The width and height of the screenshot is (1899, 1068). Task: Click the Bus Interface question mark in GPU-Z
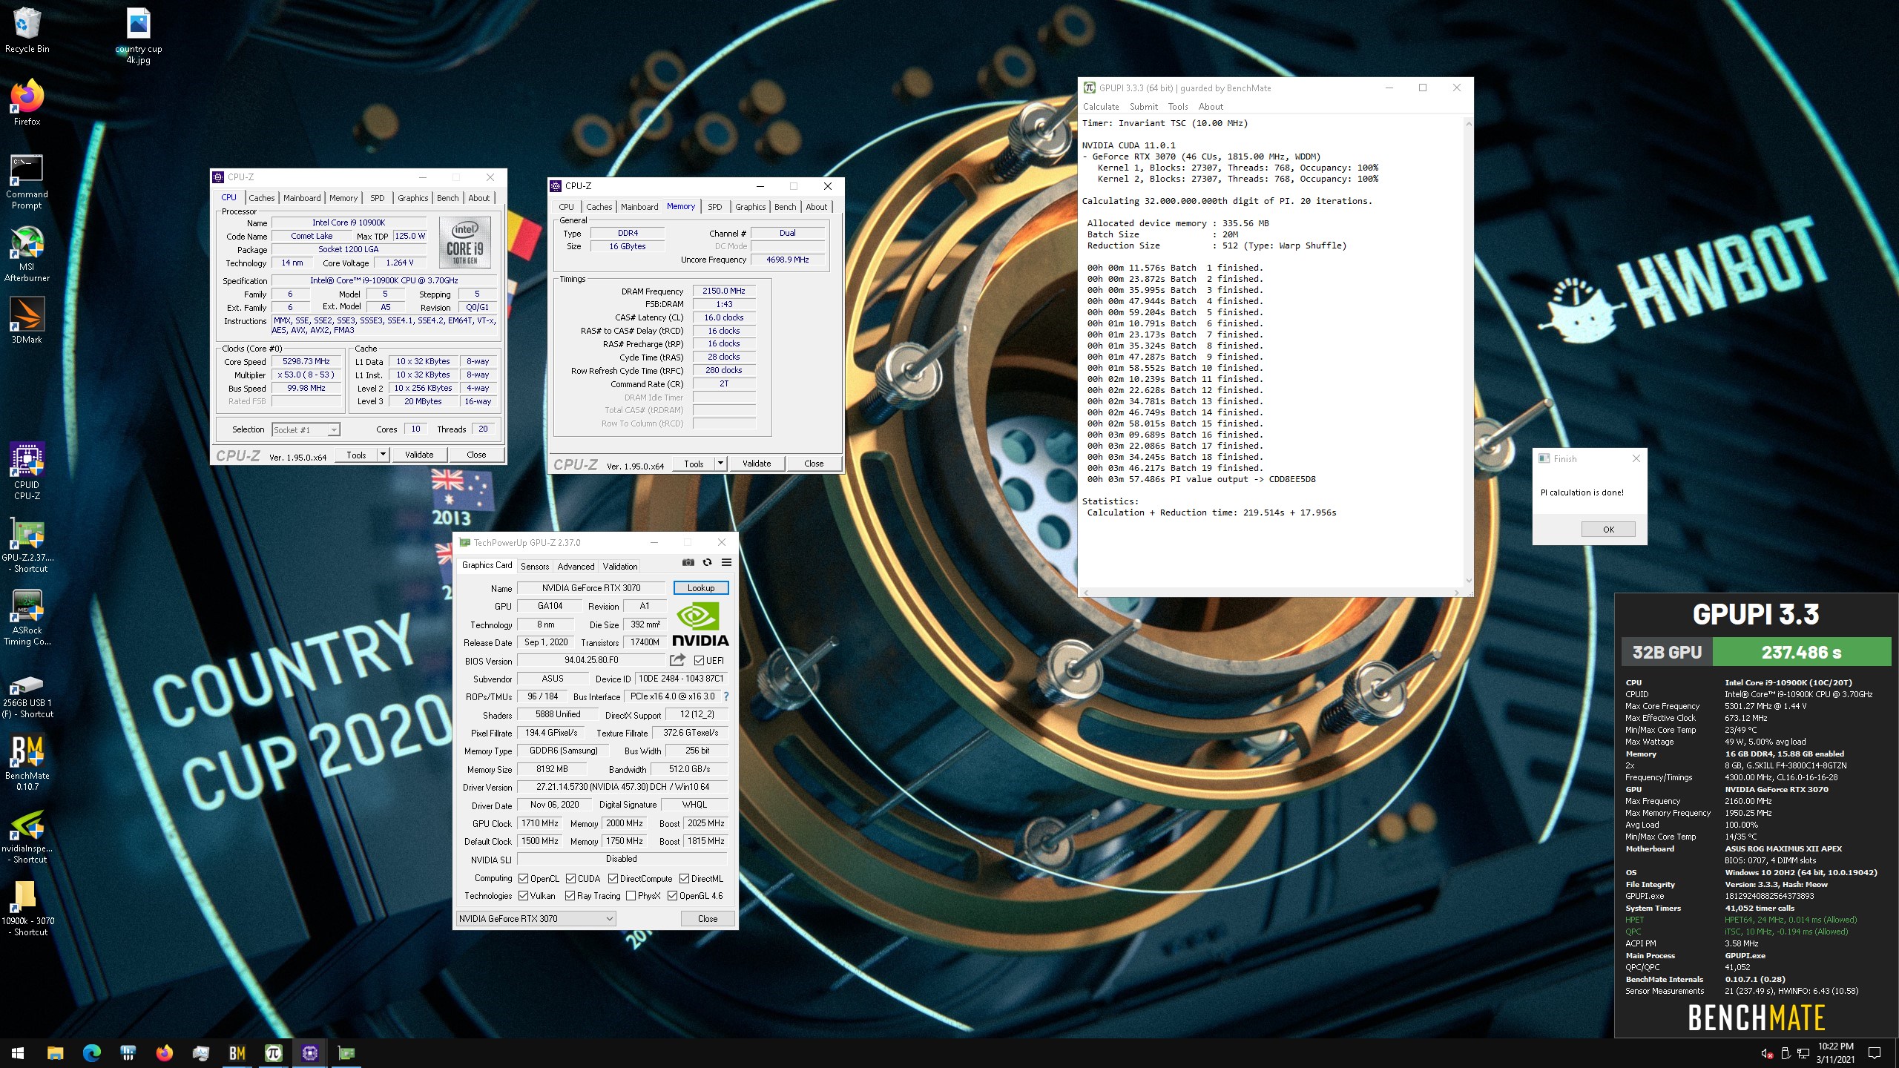725,696
